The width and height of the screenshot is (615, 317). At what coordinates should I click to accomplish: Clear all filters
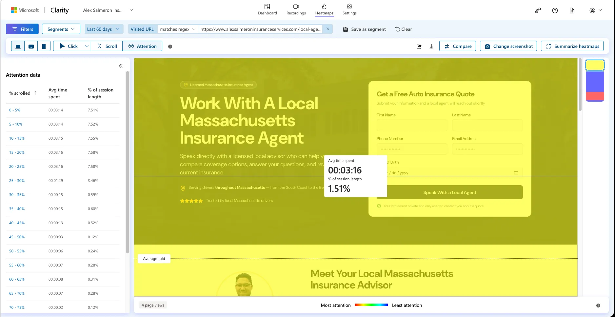404,29
